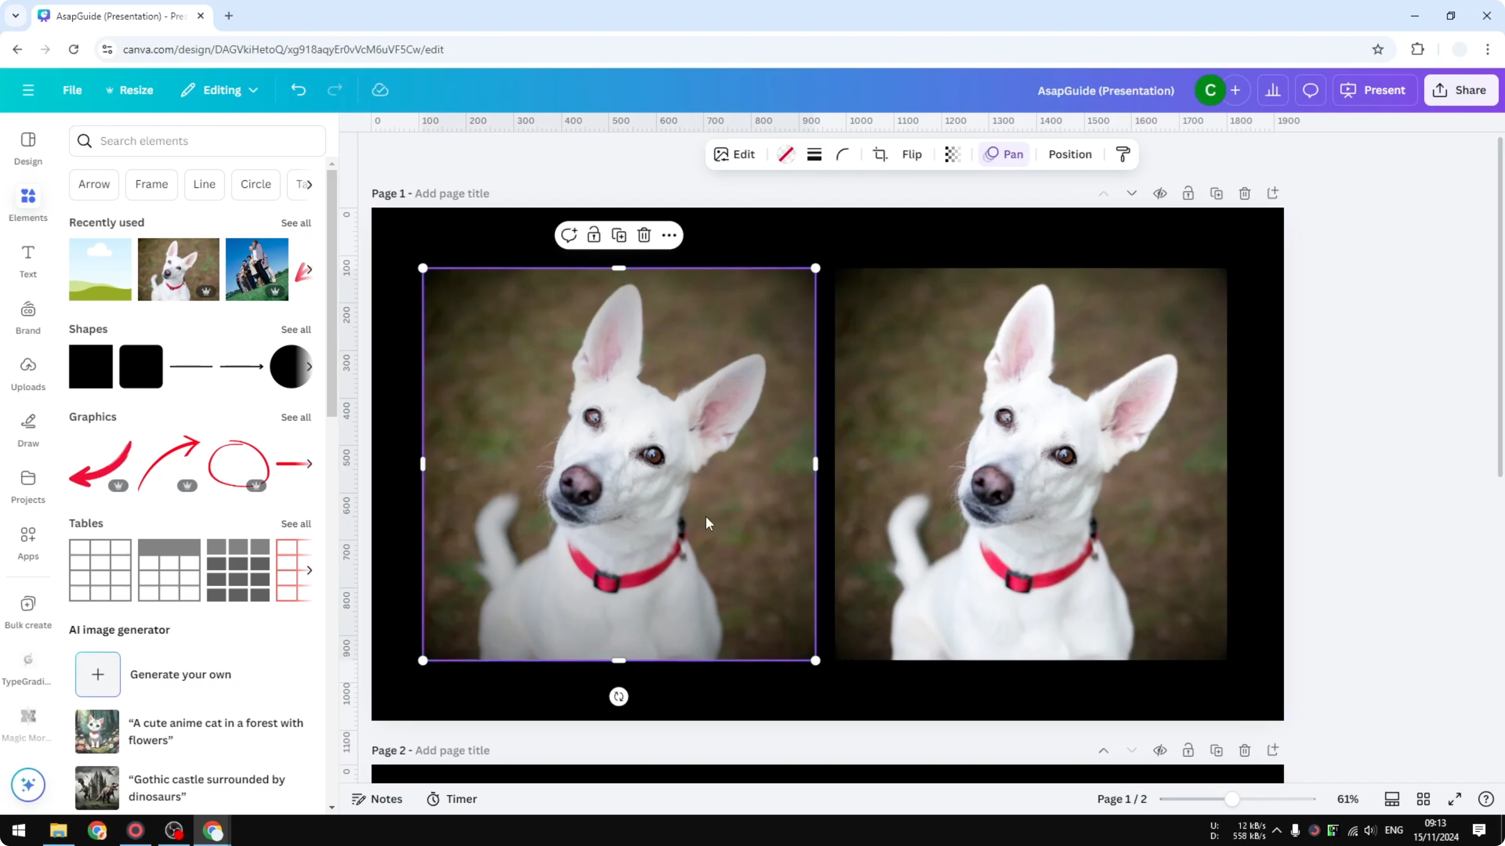Image resolution: width=1505 pixels, height=846 pixels.
Task: Select the Crop tool in the toolbar
Action: pos(881,154)
